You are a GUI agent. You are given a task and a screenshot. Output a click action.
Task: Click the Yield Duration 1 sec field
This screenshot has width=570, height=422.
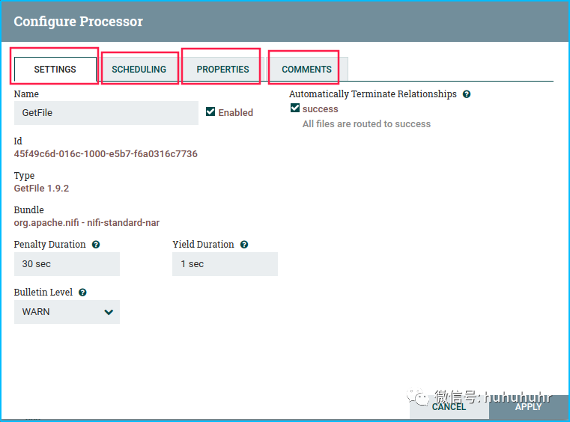tap(225, 264)
